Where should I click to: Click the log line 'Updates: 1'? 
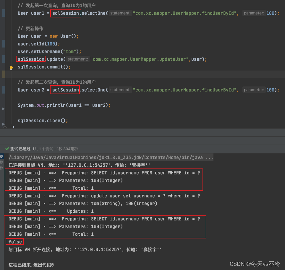click(51, 211)
